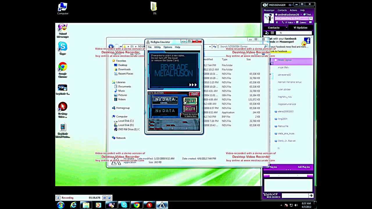Switch to the Contacts tab in Messenger
Screen dimensions: 372x209
point(274,28)
